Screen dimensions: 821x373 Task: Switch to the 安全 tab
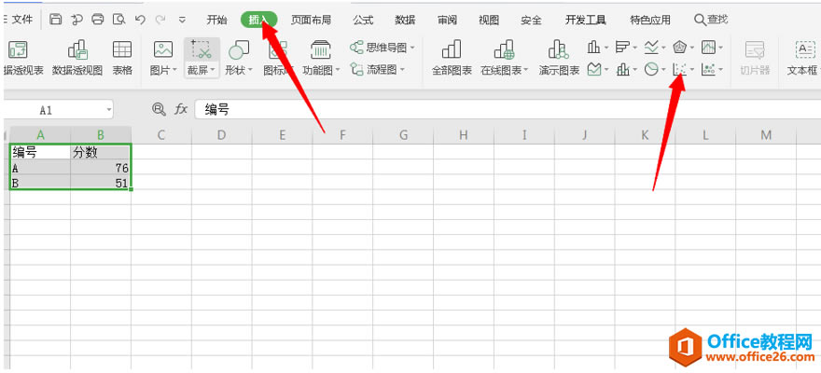click(532, 20)
